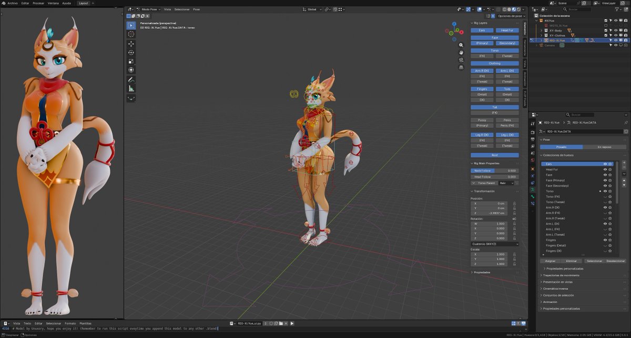Viewport: 631px width, 338px height.
Task: Adjust Head Follow slider
Action: 494,177
